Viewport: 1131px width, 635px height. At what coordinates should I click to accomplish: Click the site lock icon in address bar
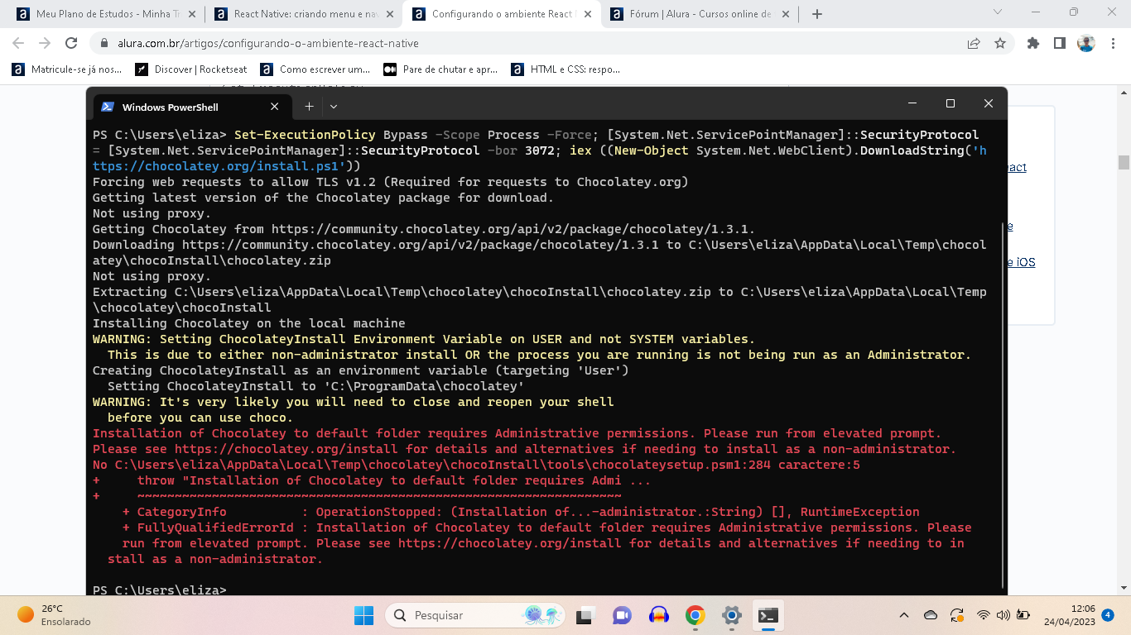pyautogui.click(x=104, y=43)
